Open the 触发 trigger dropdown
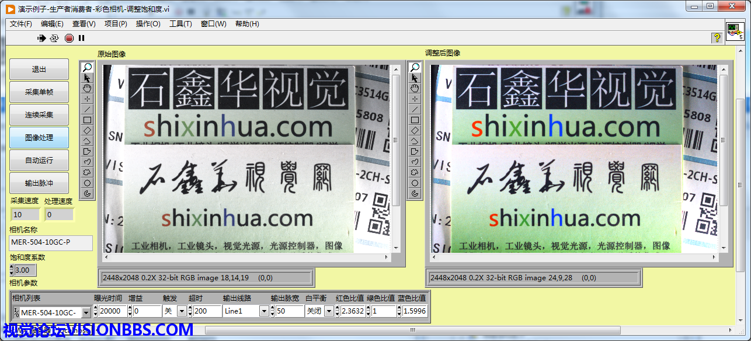Screen dimensions: 751x341 pyautogui.click(x=182, y=311)
